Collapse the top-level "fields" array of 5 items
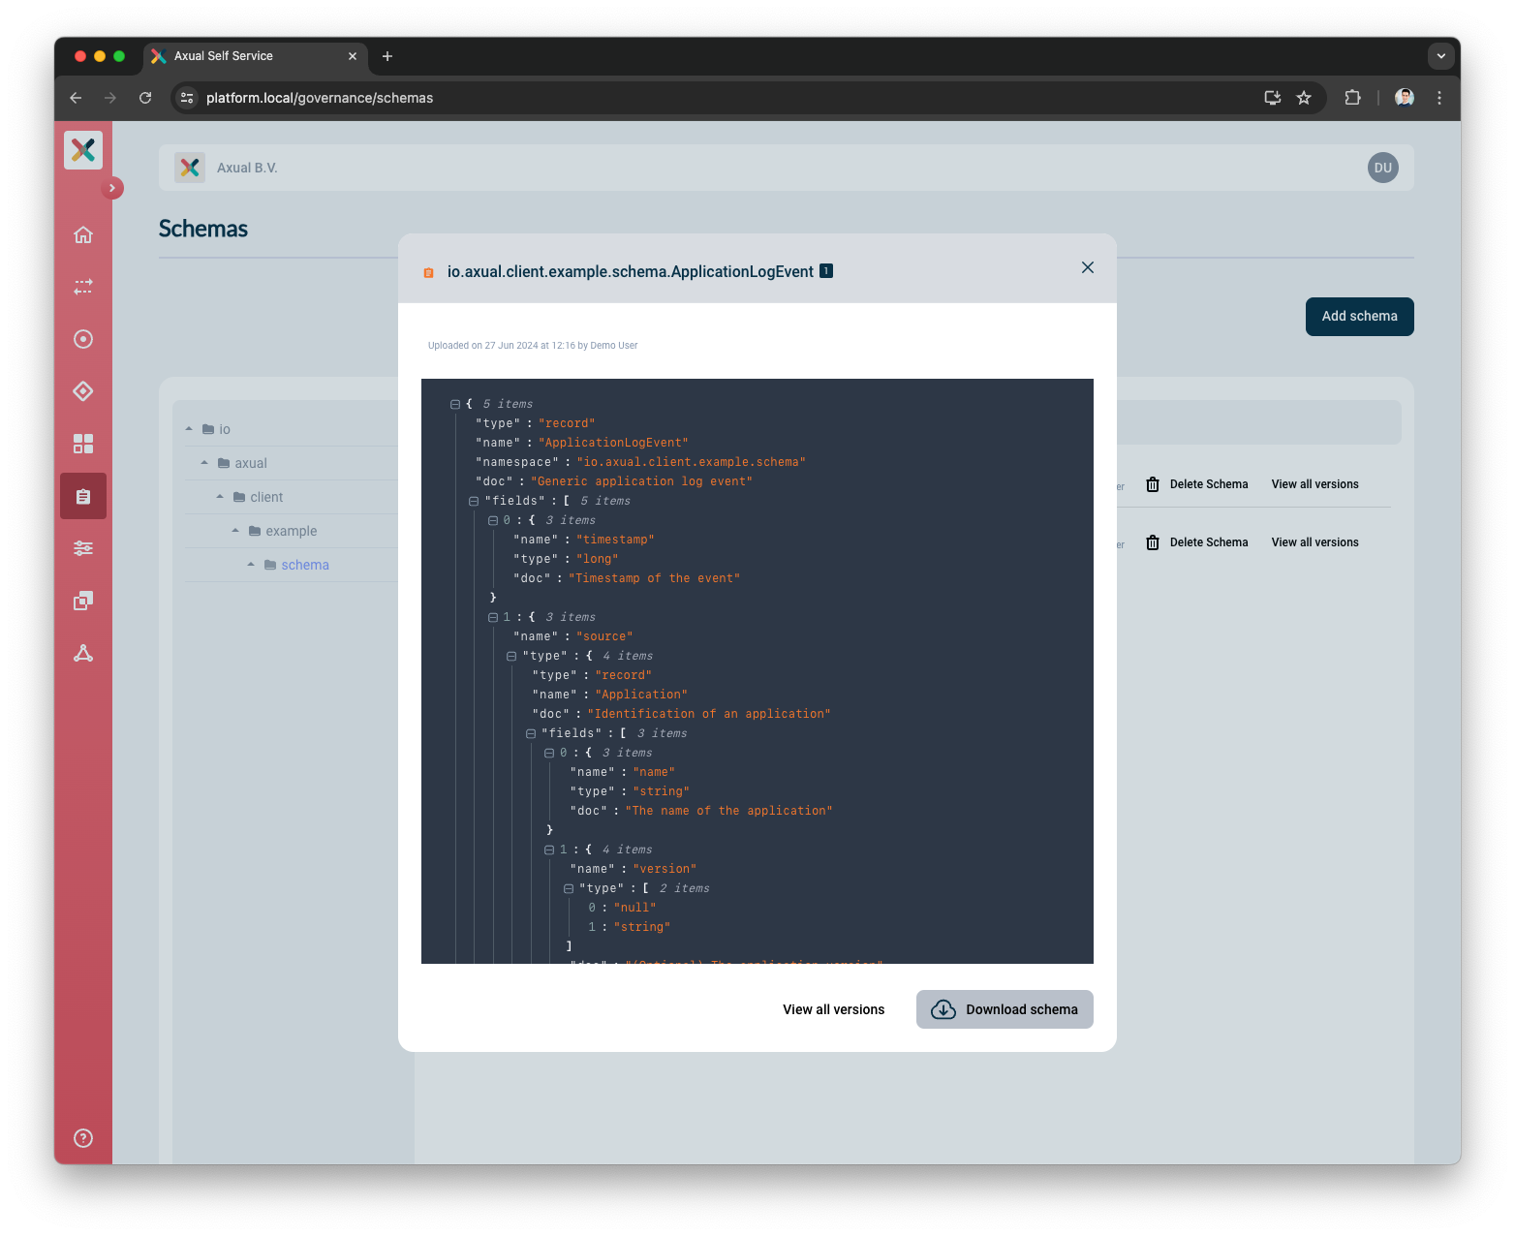The height and width of the screenshot is (1236, 1515). [474, 501]
